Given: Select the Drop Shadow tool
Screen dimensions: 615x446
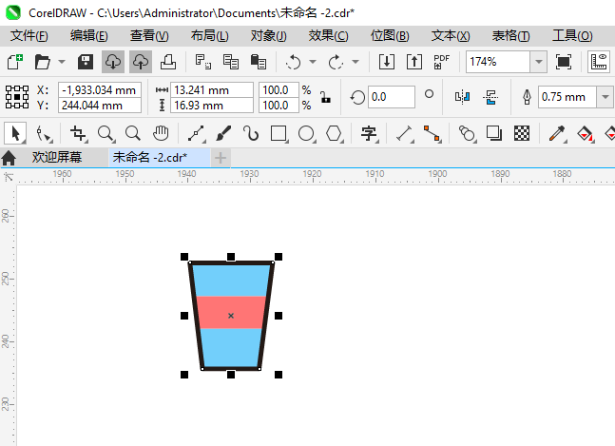Looking at the screenshot, I should [494, 133].
